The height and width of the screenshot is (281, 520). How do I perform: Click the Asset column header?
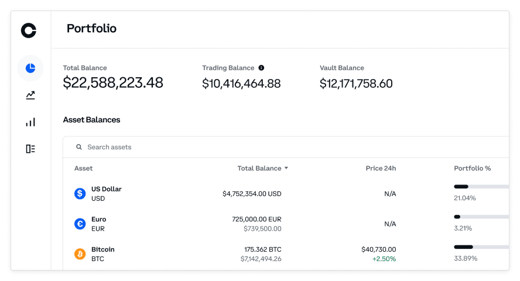tap(83, 169)
